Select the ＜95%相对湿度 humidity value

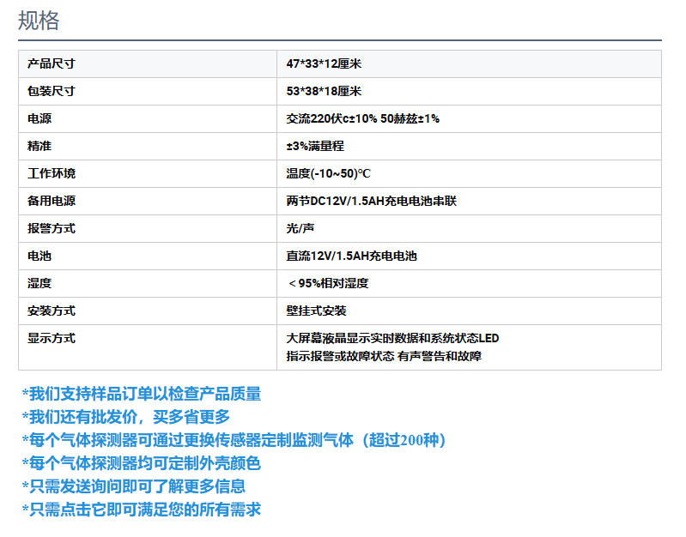coord(328,283)
